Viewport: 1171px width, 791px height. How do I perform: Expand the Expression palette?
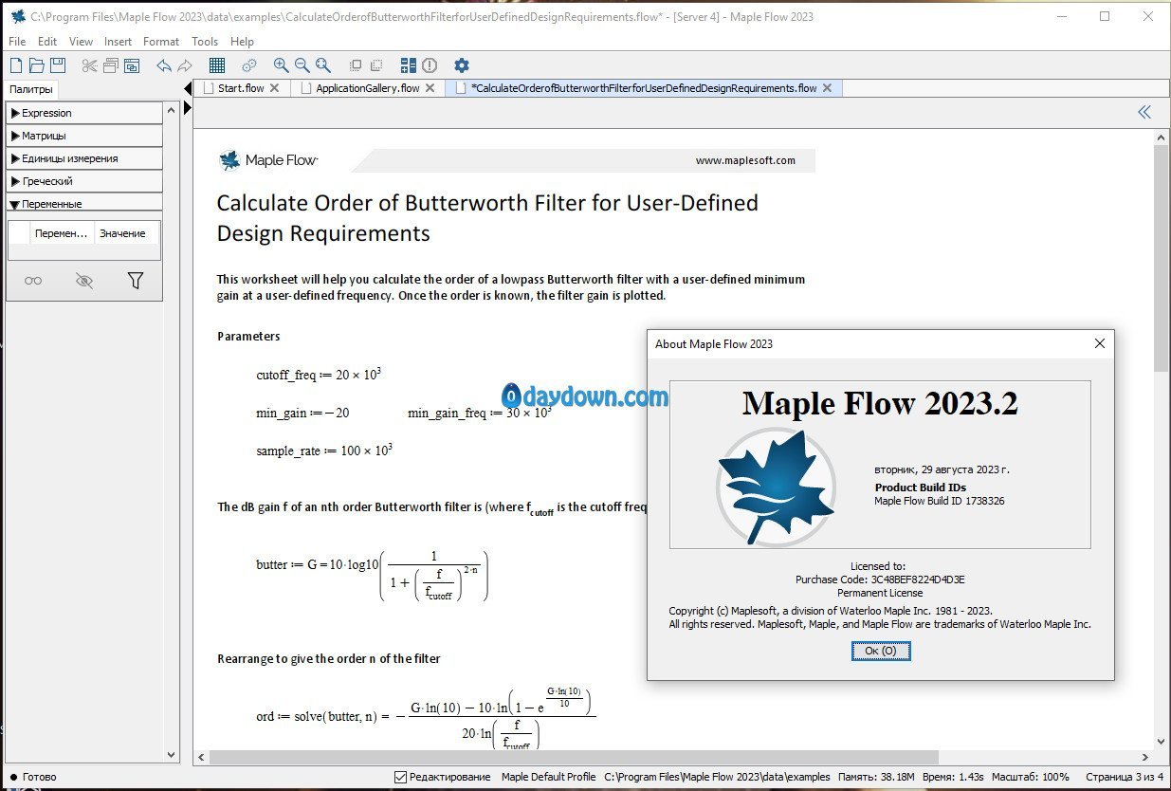click(84, 113)
